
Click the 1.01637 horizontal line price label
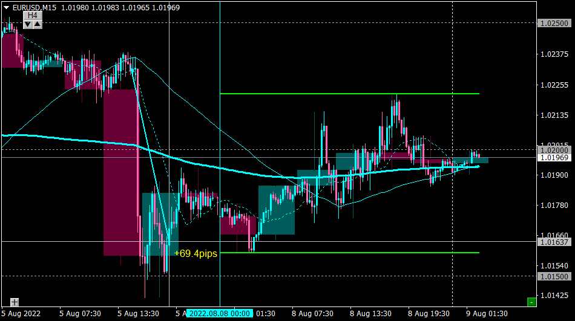pos(554,242)
